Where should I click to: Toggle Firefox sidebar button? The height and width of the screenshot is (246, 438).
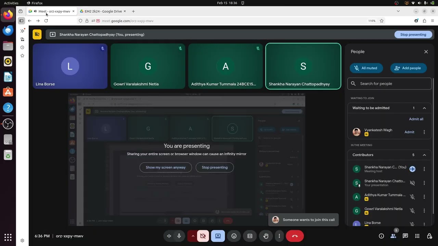coord(21,21)
